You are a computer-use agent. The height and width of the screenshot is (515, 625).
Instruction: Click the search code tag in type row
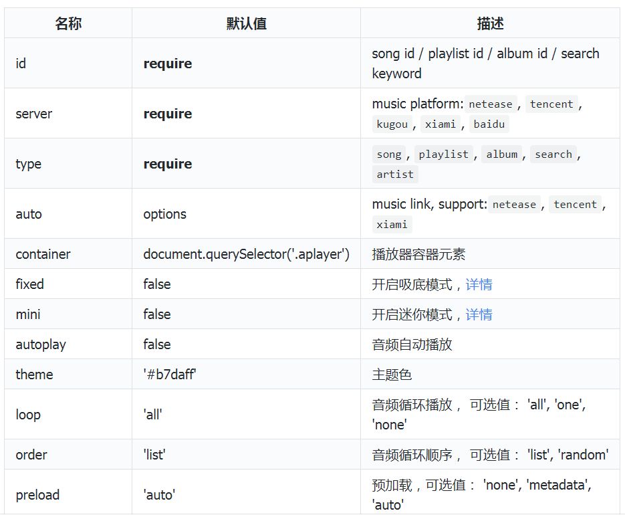pyautogui.click(x=553, y=154)
